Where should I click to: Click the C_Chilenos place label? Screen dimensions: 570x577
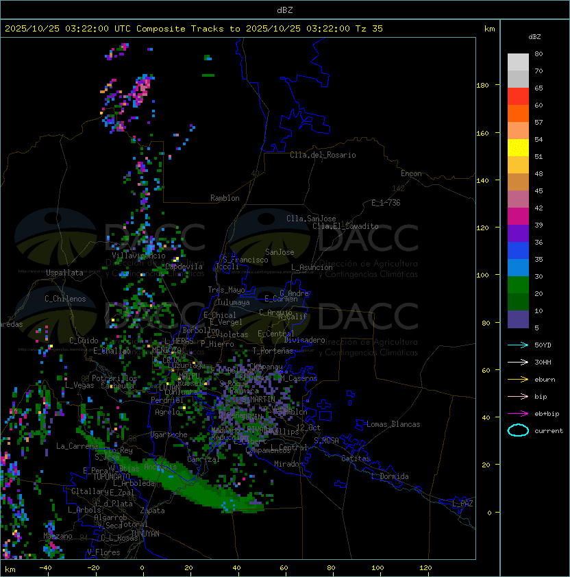(65, 299)
